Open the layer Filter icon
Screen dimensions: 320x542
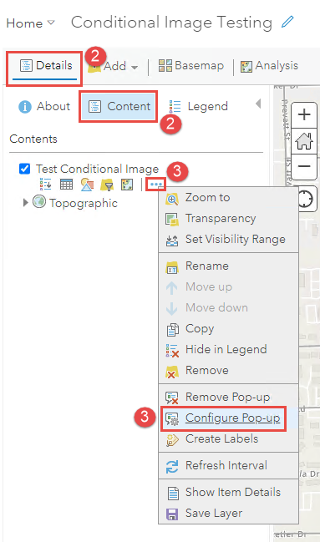click(x=107, y=185)
